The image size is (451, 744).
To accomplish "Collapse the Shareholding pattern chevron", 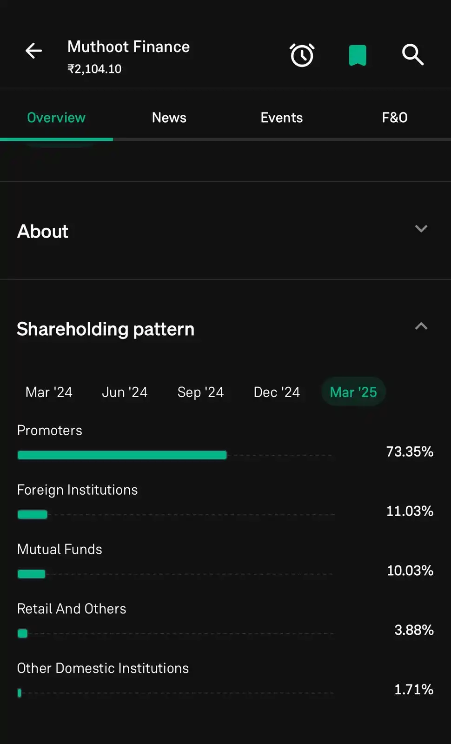I will click(421, 326).
